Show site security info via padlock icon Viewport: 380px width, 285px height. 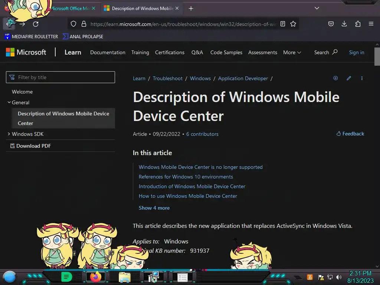(84, 24)
